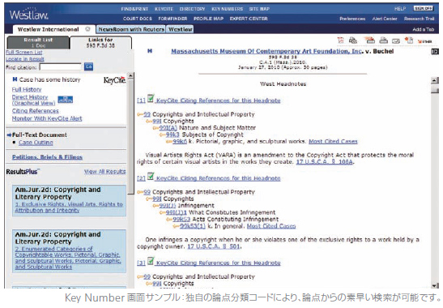The image size is (443, 308).
Task: Open PEOPLE MAP in the top menu
Action: pyautogui.click(x=208, y=19)
